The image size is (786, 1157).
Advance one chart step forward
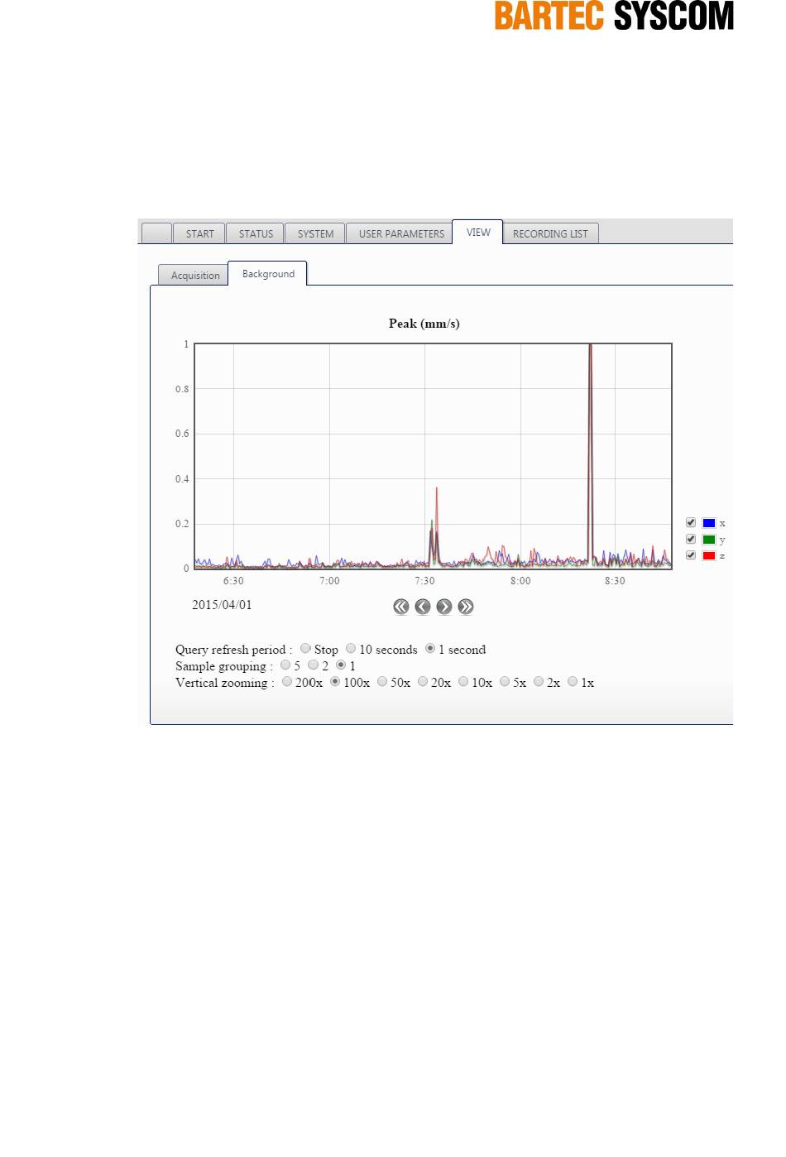444,607
